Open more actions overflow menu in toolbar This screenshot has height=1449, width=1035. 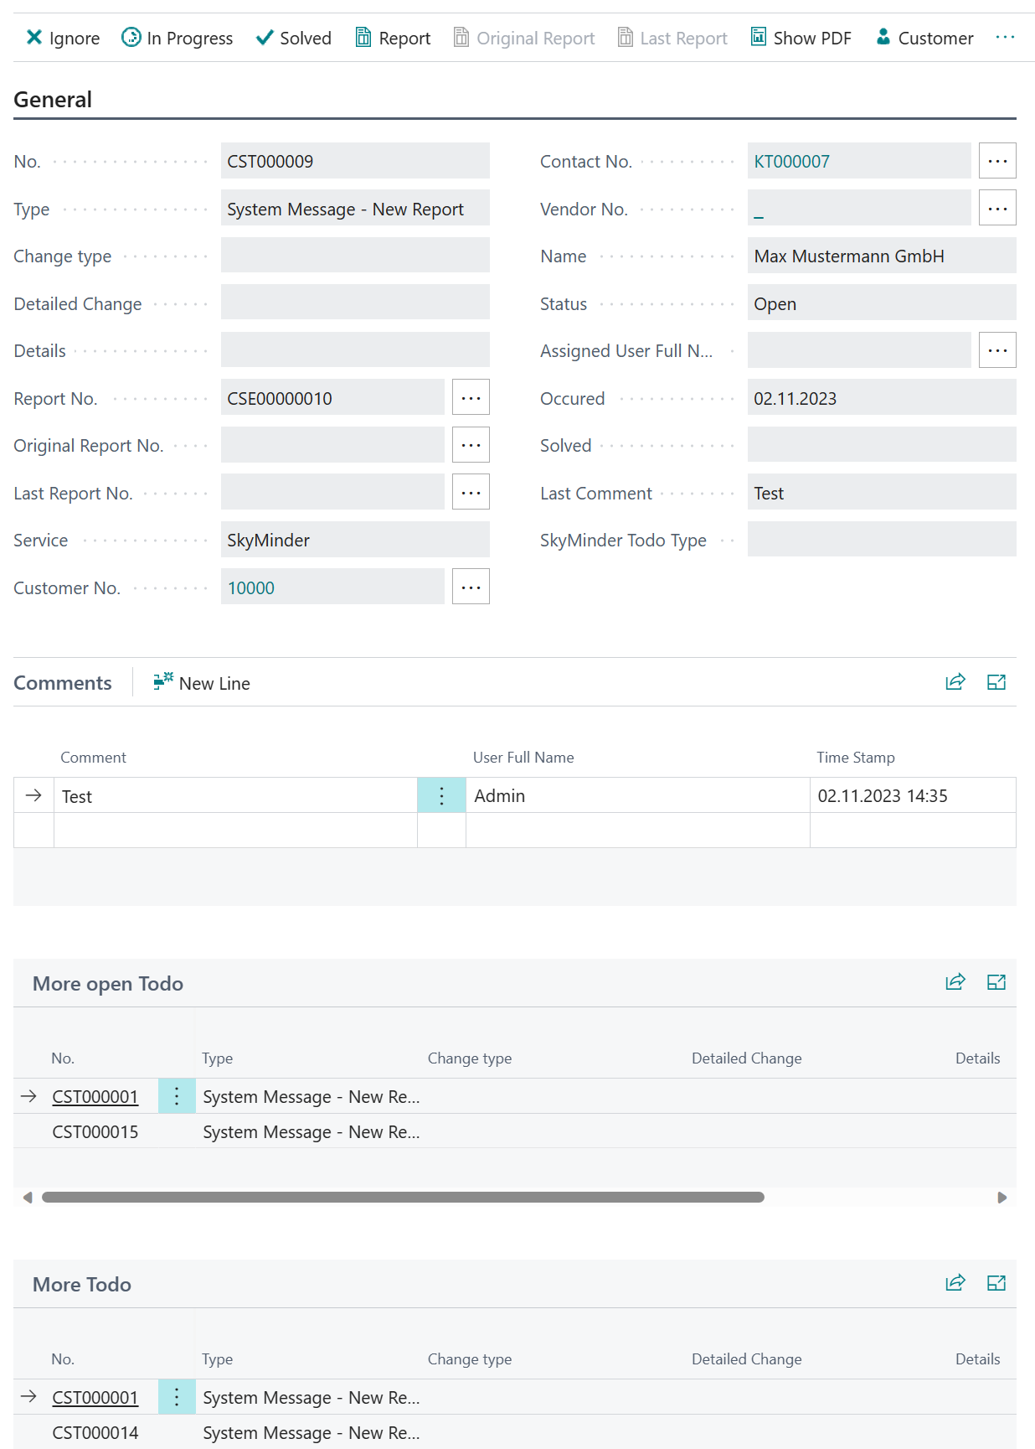1005,38
